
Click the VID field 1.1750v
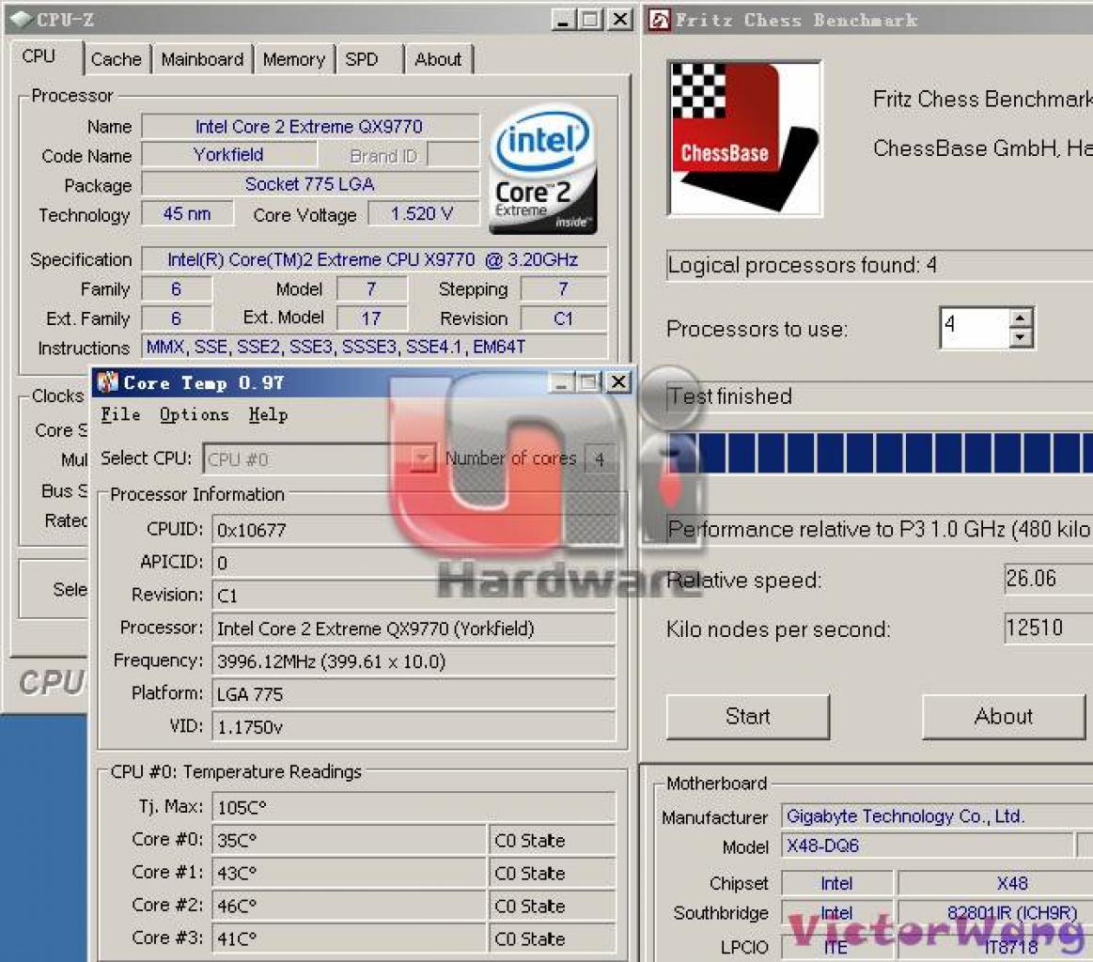(x=414, y=727)
